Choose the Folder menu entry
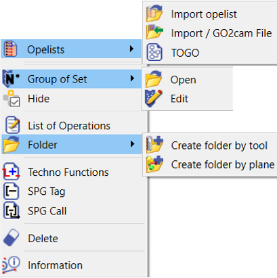Viewport: 277px width, 278px height. [72, 144]
